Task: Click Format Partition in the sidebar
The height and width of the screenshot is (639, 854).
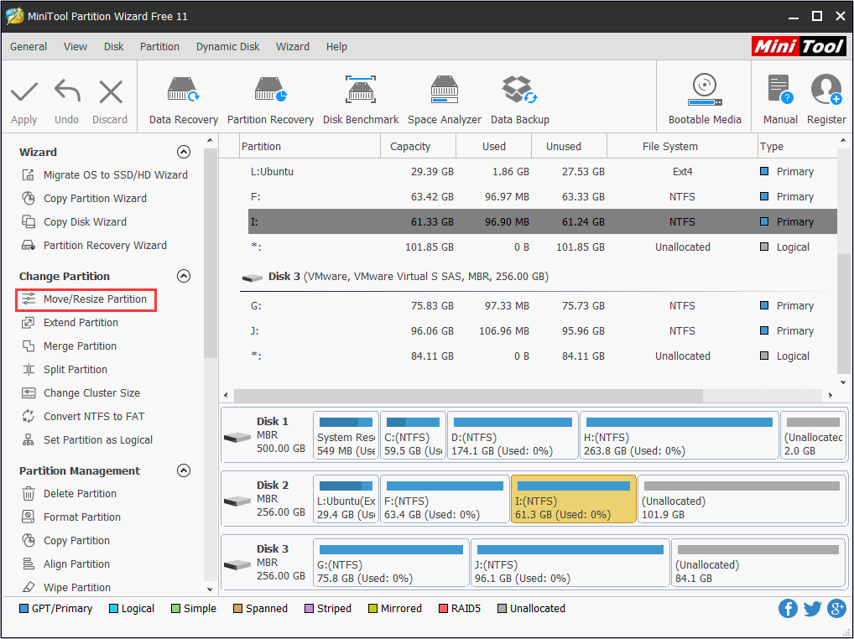Action: tap(71, 517)
